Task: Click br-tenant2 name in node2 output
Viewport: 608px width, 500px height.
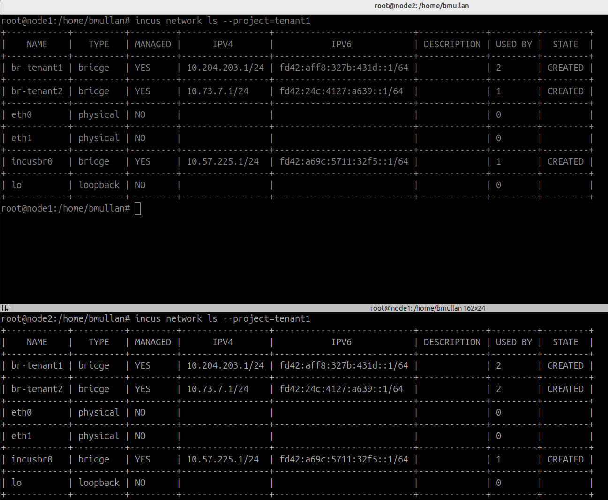Action: tap(37, 389)
